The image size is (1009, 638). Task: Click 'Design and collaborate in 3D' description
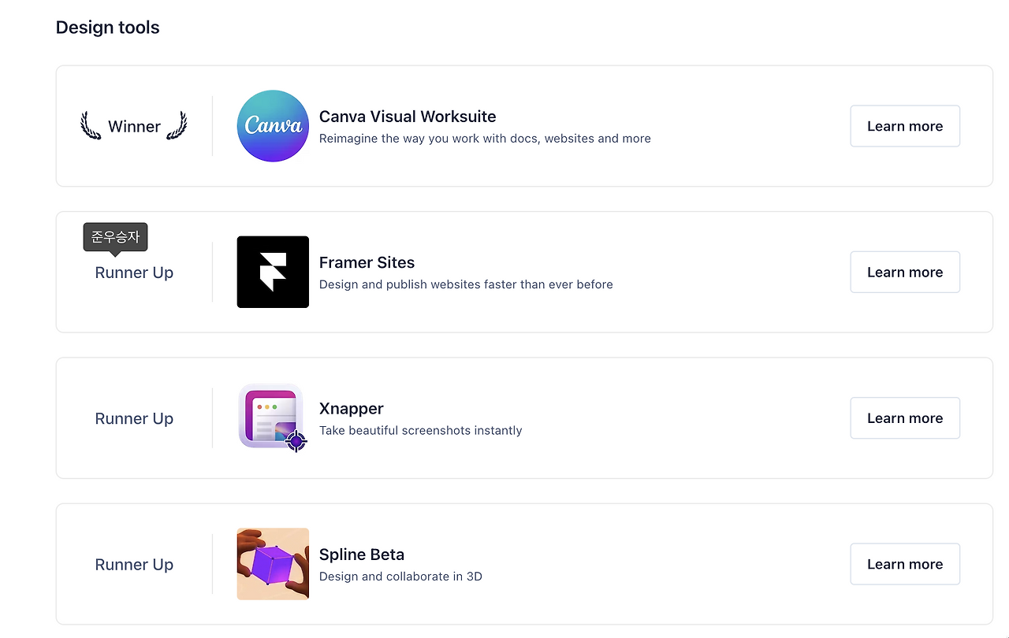pos(400,577)
